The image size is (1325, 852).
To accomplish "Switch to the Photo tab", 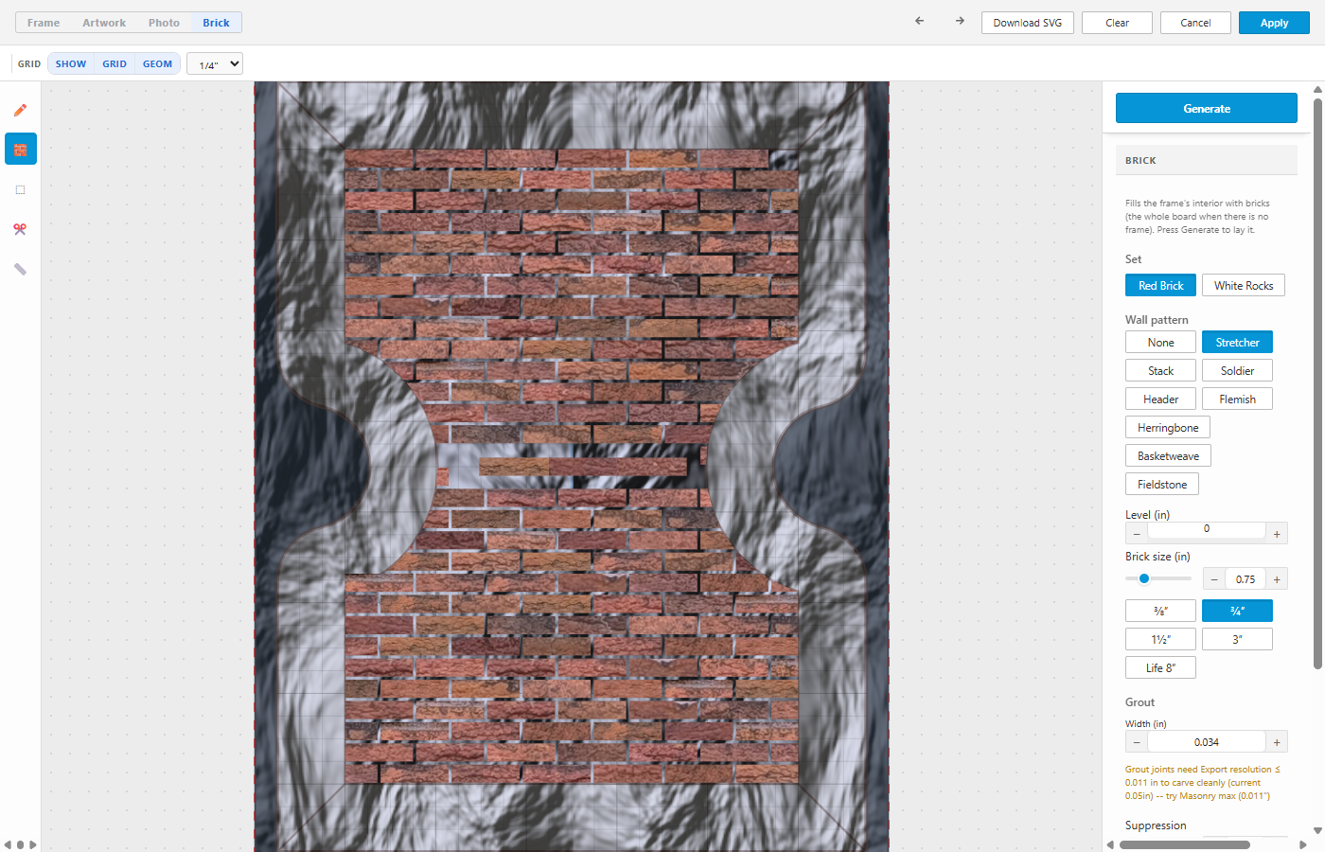I will 164,23.
